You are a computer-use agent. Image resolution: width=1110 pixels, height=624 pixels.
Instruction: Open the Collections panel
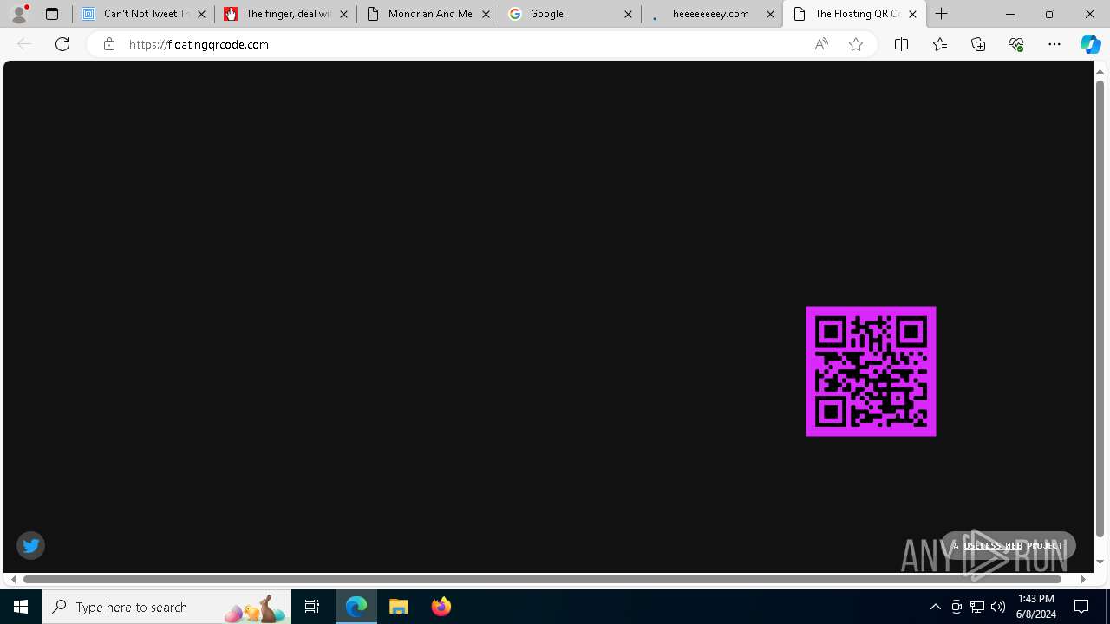click(978, 44)
